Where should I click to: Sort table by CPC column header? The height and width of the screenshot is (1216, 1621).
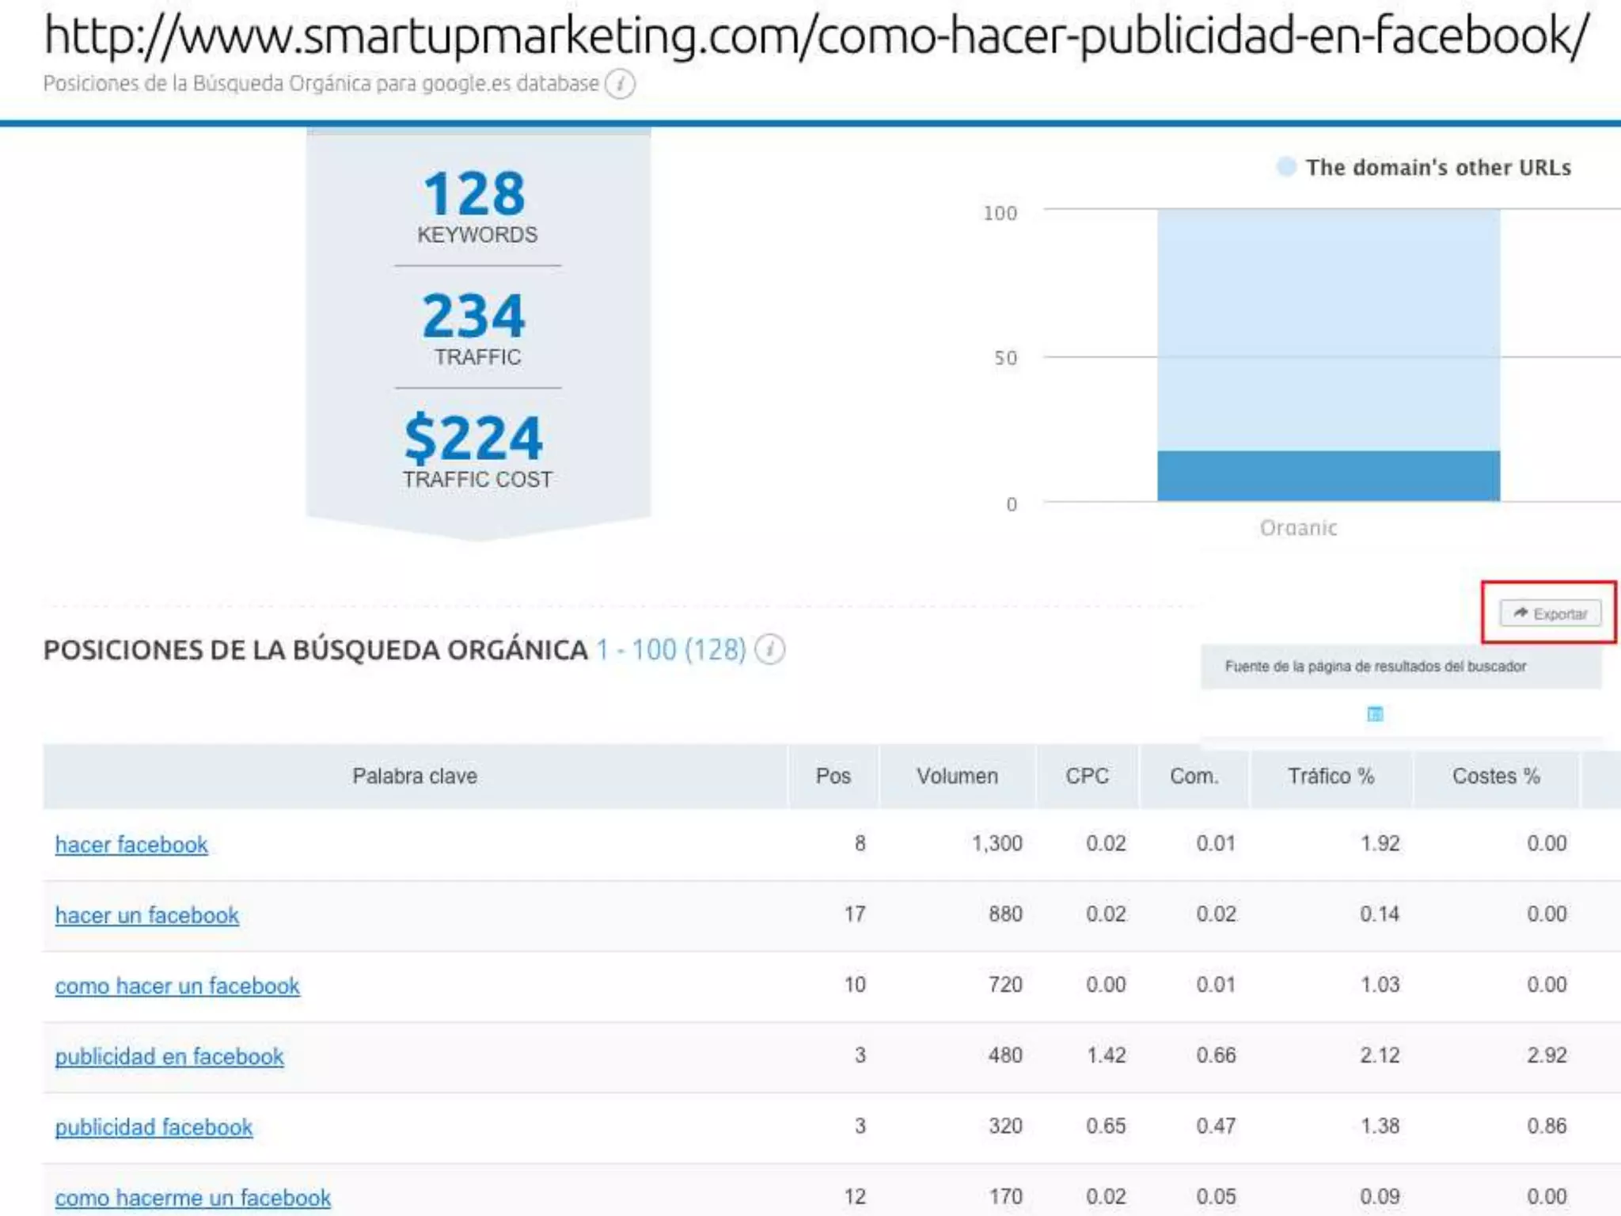point(1087,776)
